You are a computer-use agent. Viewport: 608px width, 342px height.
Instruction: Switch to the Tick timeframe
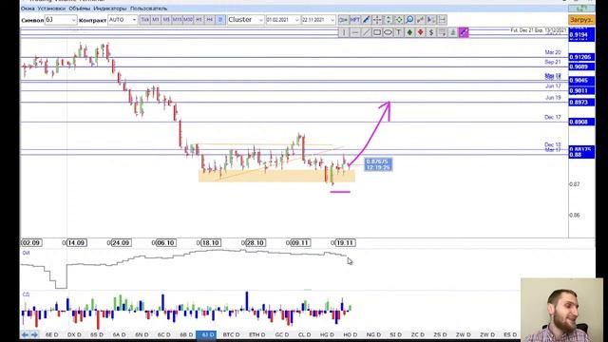point(144,19)
